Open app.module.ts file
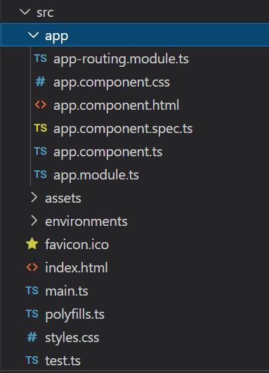Screen dimensions: 269x373 [x=96, y=175]
